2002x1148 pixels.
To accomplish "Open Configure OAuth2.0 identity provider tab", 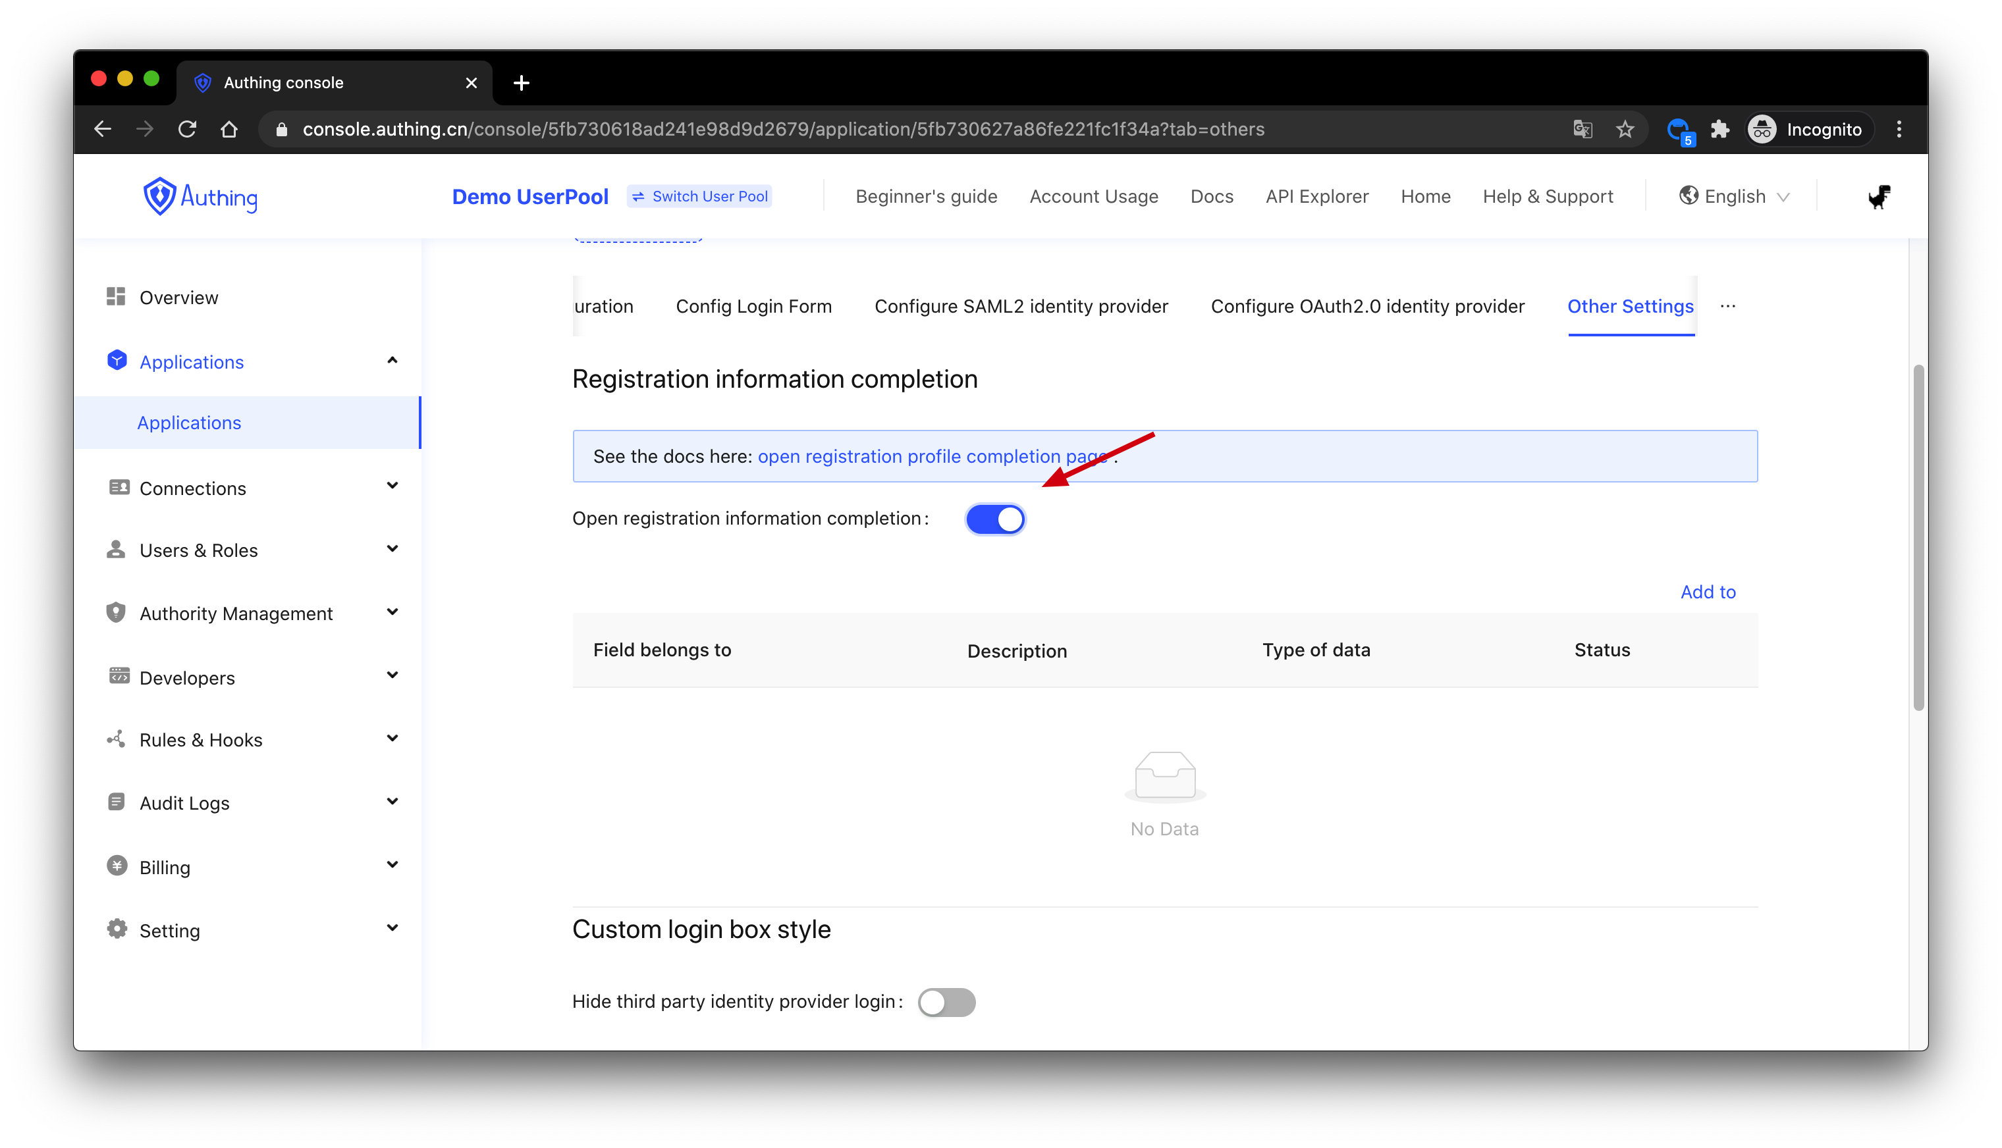I will [x=1367, y=306].
